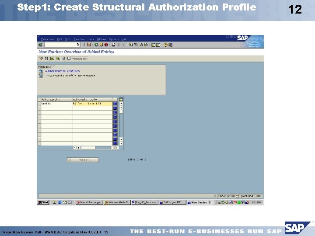Viewport: 315px width, 236px height.
Task: Click the Last page navigation icon
Action: pos(146,45)
